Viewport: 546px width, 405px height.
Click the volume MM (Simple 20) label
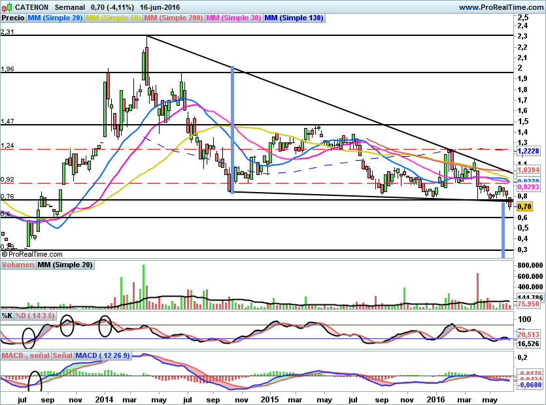click(x=65, y=265)
